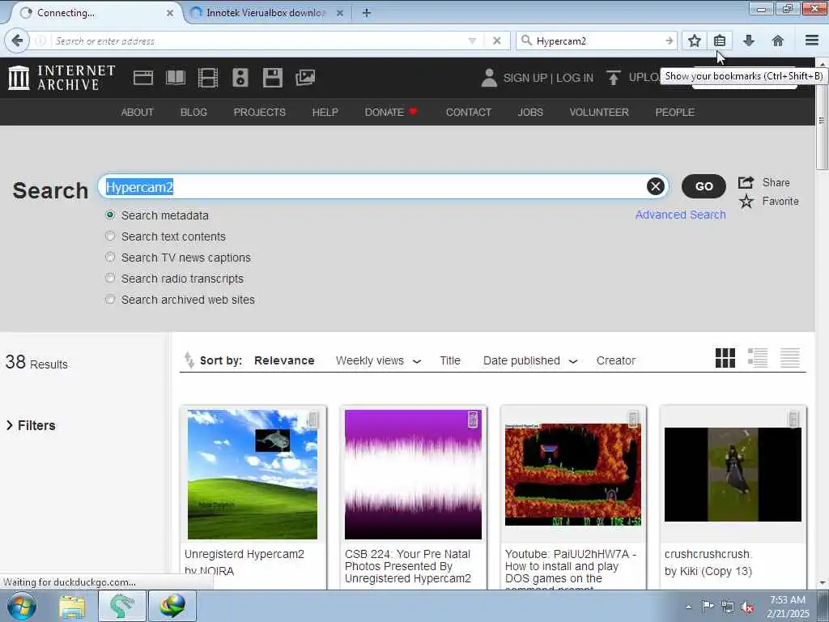
Task: Click the LOG IN link
Action: click(575, 78)
